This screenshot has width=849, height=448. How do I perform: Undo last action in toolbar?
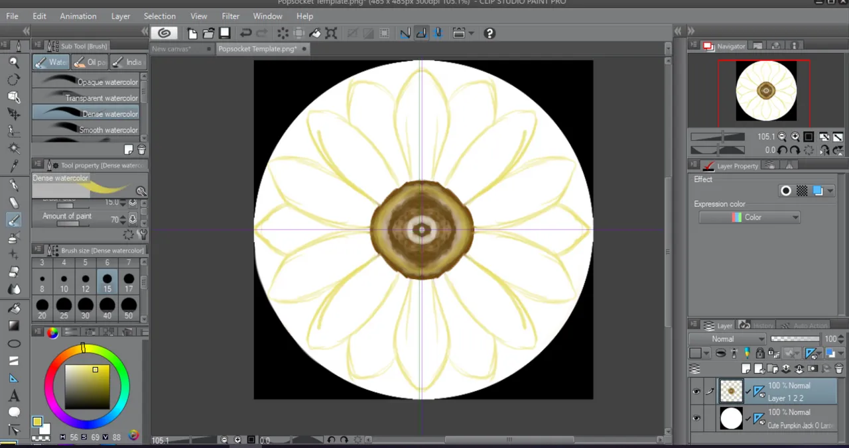tap(245, 33)
